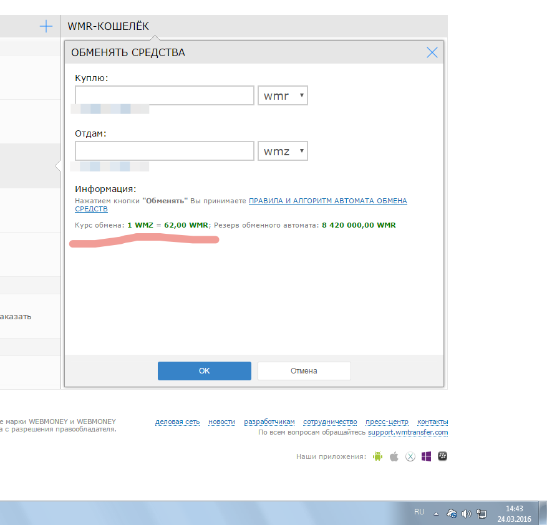Expand the wmr currency dropdown
The height and width of the screenshot is (525, 547).
coord(283,96)
